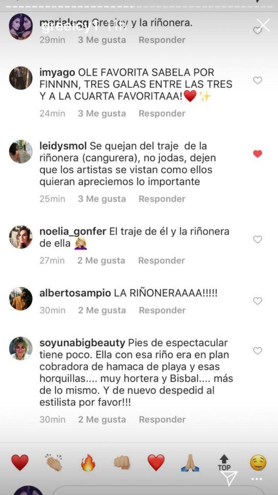Send the fist bump emoji reaction
Viewport: 278px width, 495px height.
(122, 463)
